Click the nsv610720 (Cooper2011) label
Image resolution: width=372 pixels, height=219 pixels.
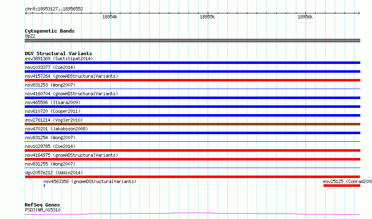[53, 111]
